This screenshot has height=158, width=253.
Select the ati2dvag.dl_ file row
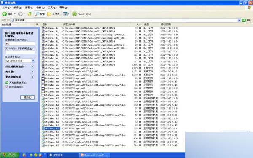click(x=52, y=51)
